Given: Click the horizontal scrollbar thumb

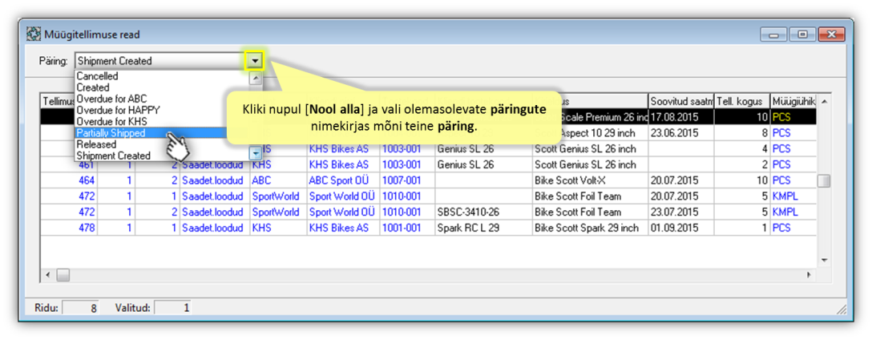Looking at the screenshot, I should [x=63, y=275].
